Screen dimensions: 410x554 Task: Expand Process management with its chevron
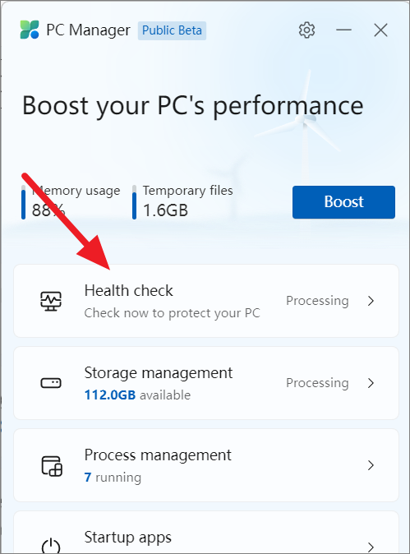click(371, 465)
